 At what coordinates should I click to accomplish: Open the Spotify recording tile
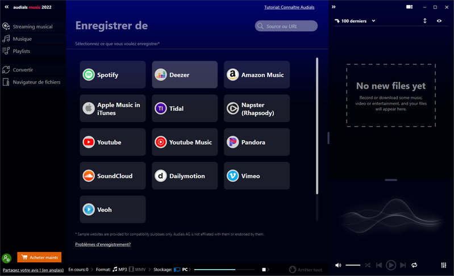point(113,75)
